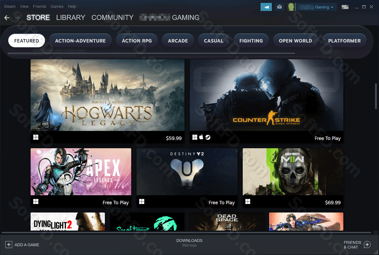Open the FRIENDS & CHAT label
Image resolution: width=379 pixels, height=255 pixels.
click(352, 245)
